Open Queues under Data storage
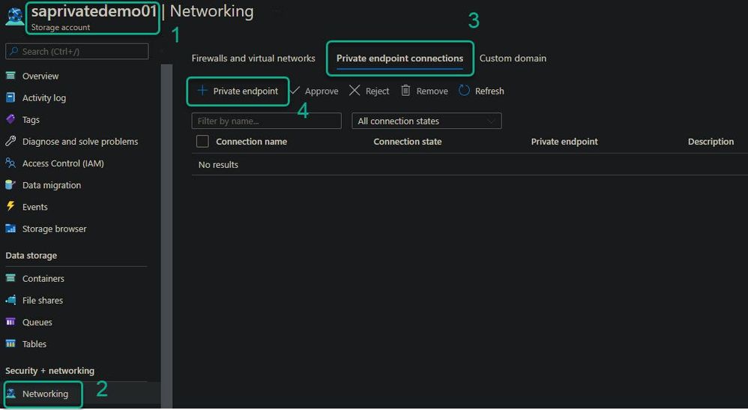748x410 pixels. [37, 322]
